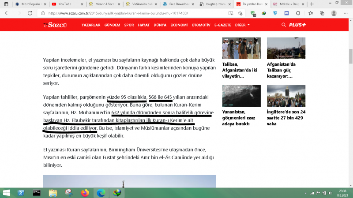Go to the SPOR section
353x198 pixels.
[x=129, y=25]
